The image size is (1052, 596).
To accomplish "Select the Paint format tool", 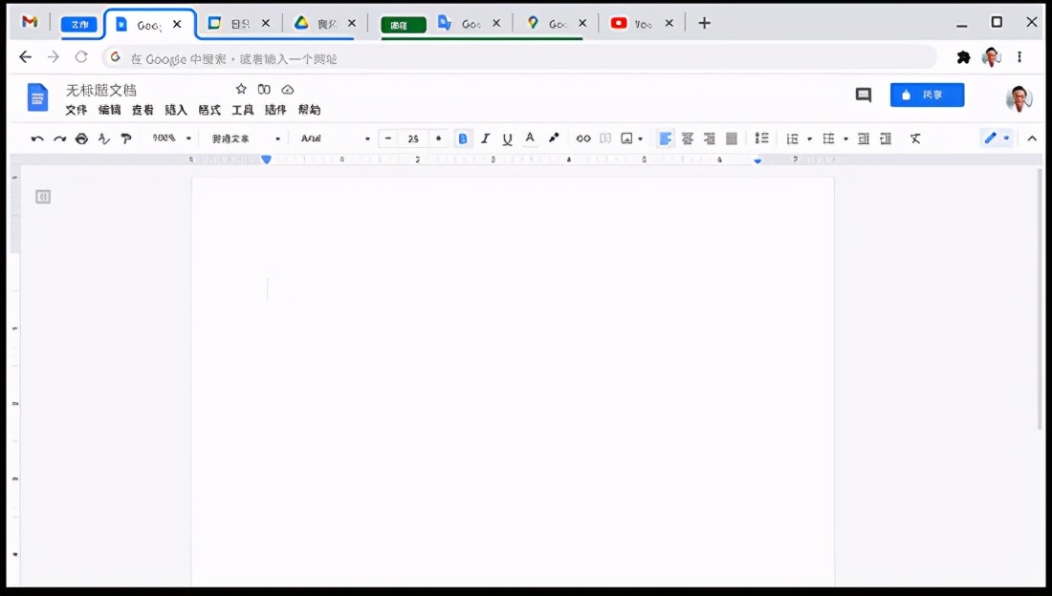I will 126,138.
